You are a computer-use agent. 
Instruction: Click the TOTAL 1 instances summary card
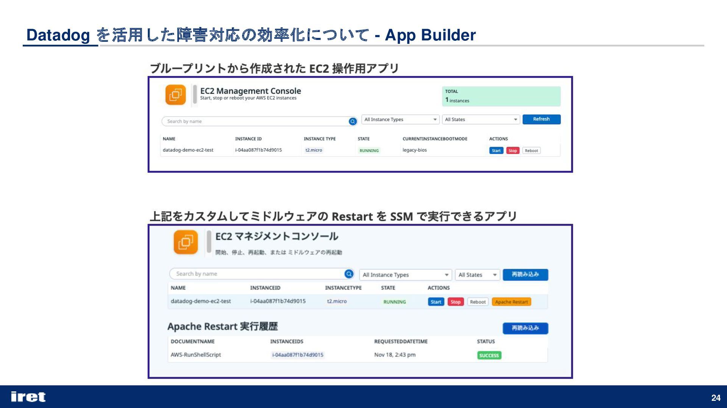pyautogui.click(x=501, y=96)
